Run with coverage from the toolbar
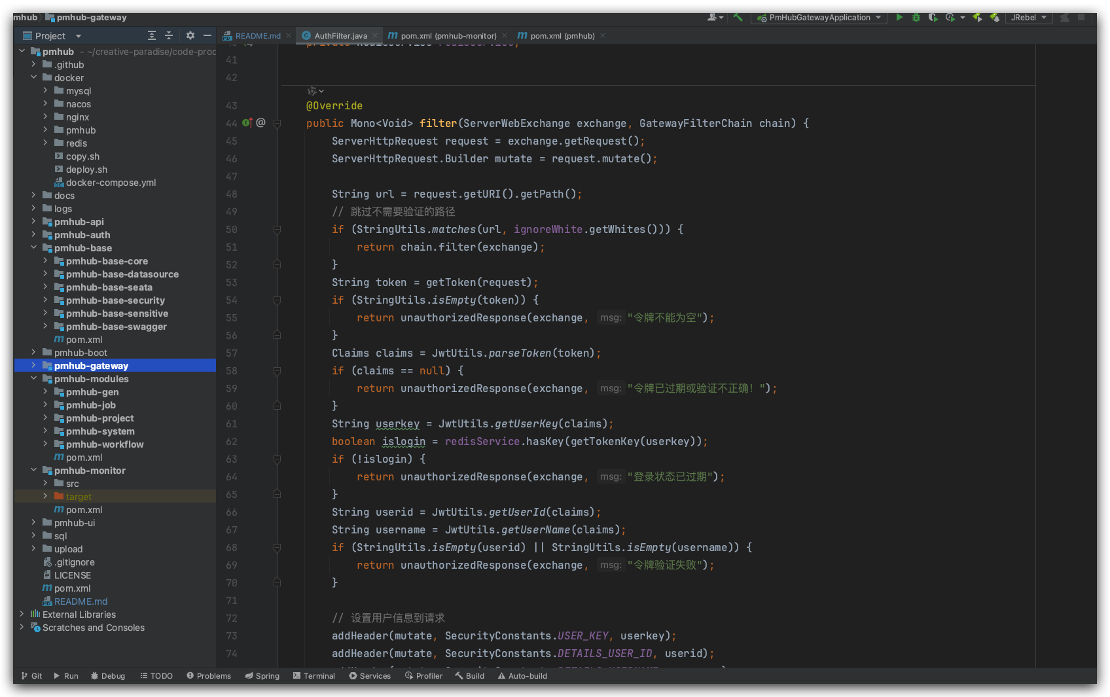Image resolution: width=1110 pixels, height=697 pixels. (x=933, y=18)
